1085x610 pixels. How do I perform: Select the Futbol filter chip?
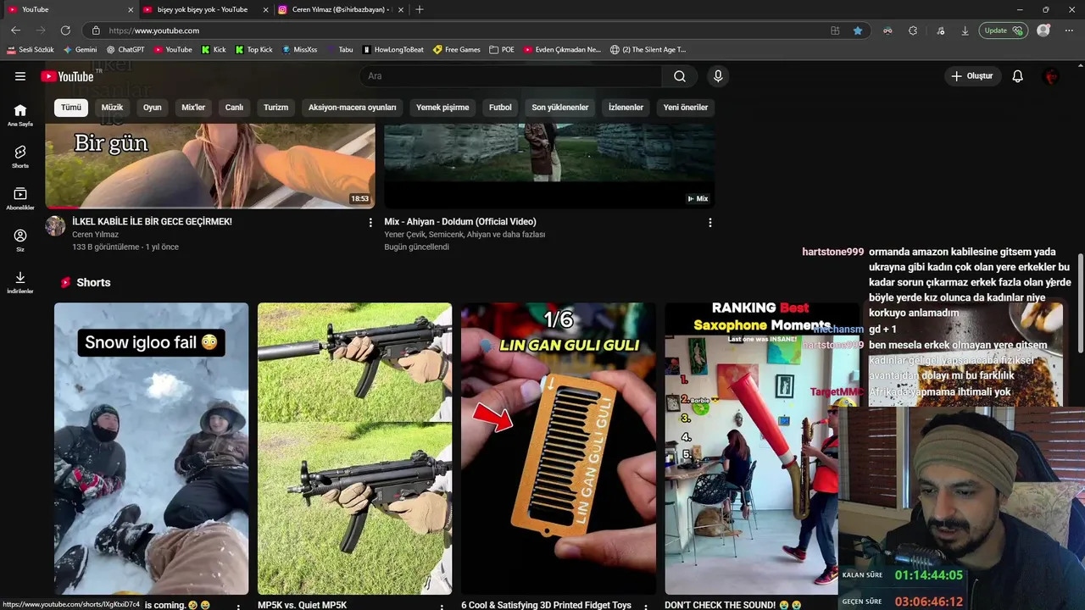pos(500,108)
